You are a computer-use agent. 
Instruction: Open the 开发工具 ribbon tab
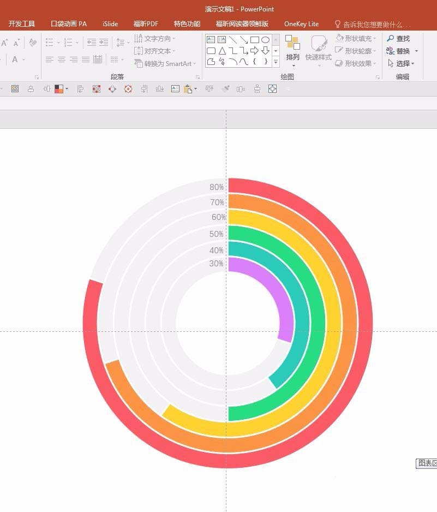(21, 24)
